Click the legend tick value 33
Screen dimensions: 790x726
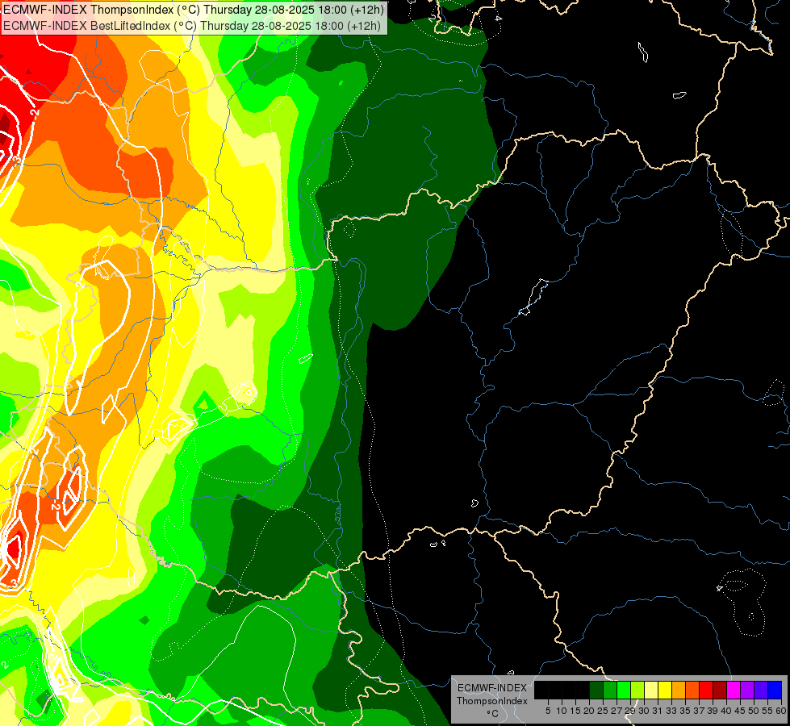pos(671,711)
